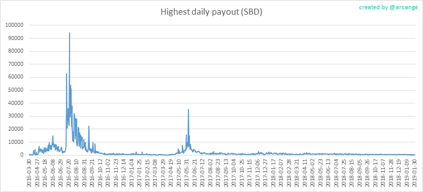
Task: Select the 100000 y-axis label
Action: click(x=15, y=25)
